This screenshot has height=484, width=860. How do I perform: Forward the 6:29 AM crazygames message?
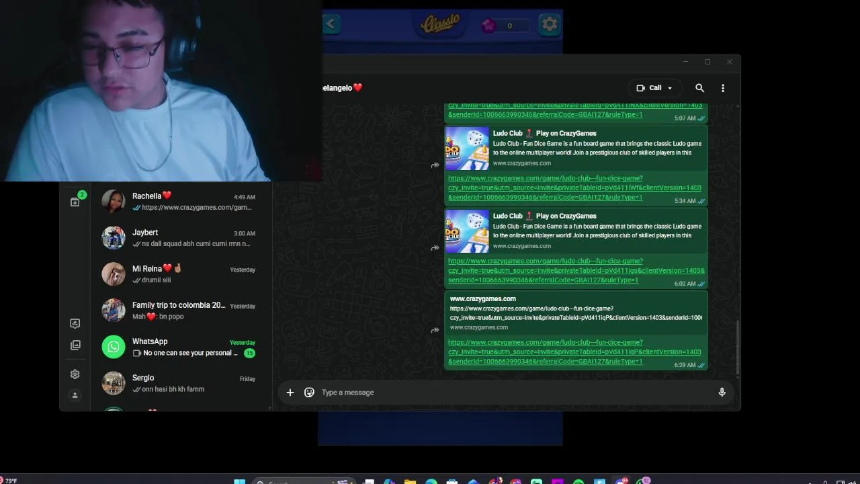[x=435, y=330]
